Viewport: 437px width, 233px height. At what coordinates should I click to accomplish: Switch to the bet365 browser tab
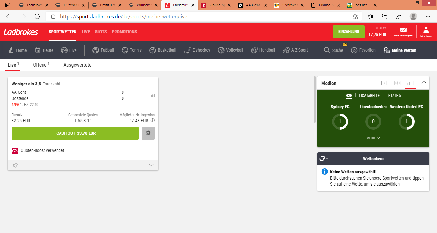362,5
